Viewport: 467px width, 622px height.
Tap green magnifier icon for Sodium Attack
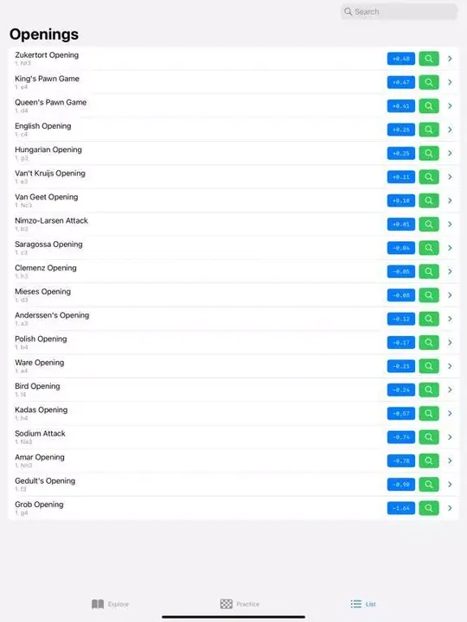click(428, 437)
